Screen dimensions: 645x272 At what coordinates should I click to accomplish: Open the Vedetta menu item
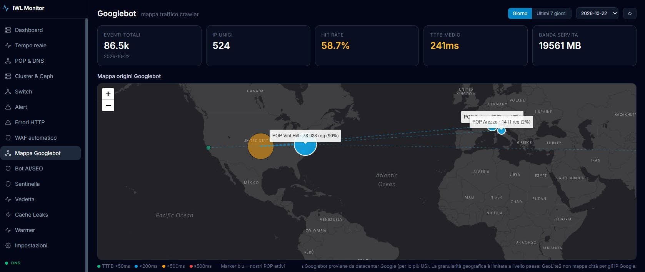[x=40, y=199]
